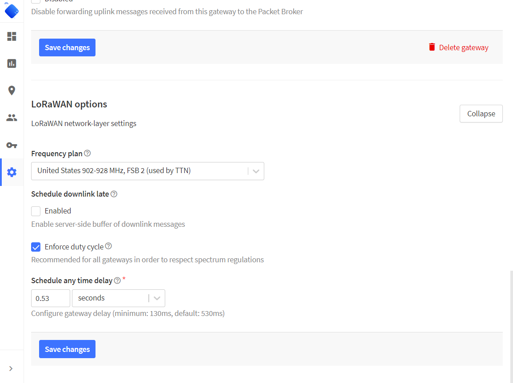Expand the sidebar with the bottom chevron
Screen dimensions: 513x383
coord(11,368)
